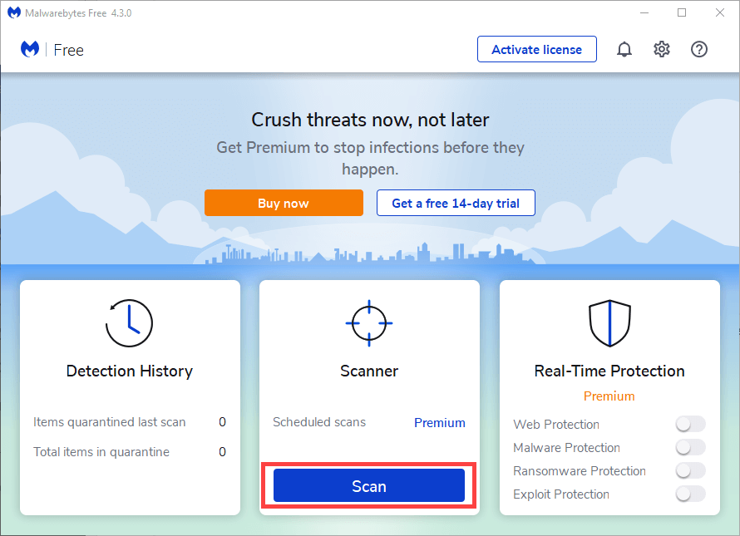Enable the Malware Protection toggle
This screenshot has height=536, width=740.
(690, 448)
